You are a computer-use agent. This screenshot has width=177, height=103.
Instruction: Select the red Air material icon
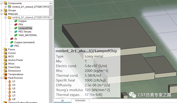(12, 39)
